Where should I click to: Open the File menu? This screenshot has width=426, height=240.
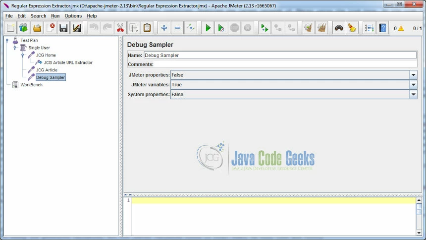click(9, 16)
